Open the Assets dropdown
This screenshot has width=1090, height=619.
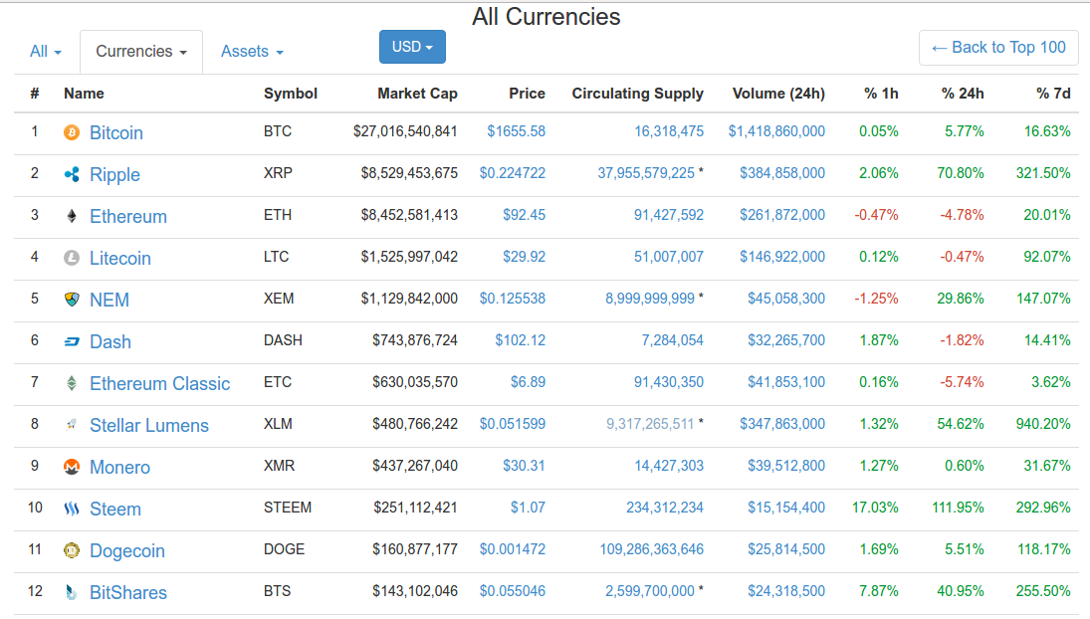[x=252, y=52]
